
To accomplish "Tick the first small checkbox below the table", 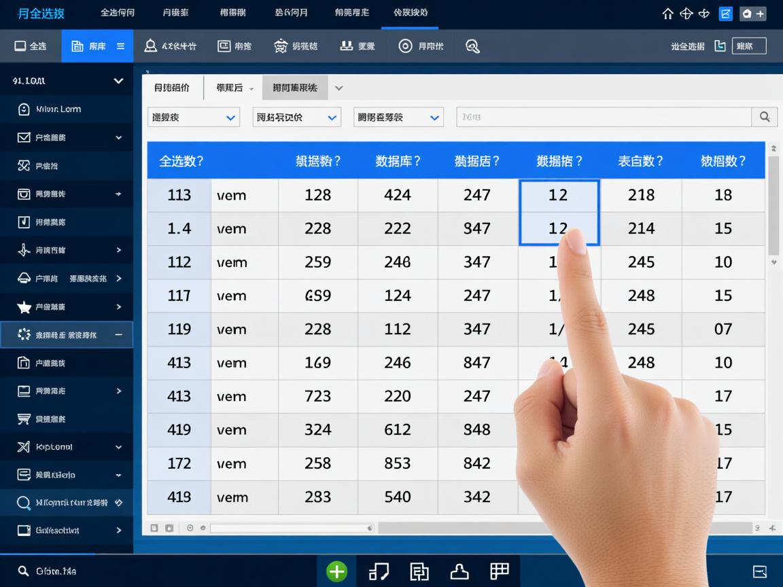I will point(154,527).
